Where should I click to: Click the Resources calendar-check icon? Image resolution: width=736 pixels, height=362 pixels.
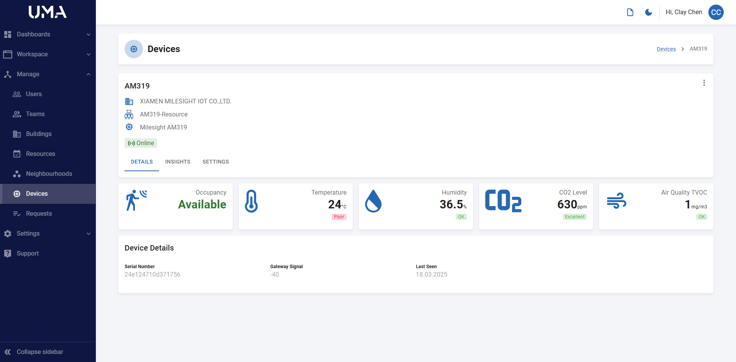(x=17, y=154)
